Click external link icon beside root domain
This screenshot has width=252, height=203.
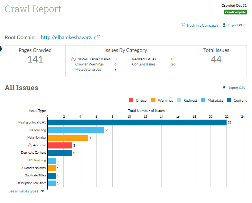point(98,37)
